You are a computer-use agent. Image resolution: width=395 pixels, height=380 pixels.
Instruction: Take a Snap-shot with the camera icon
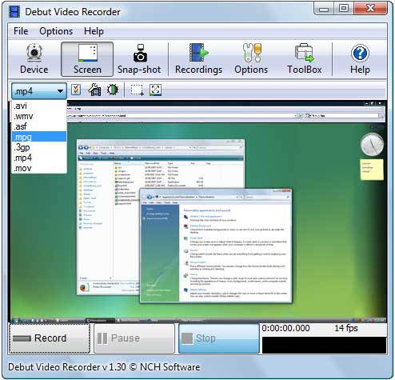pyautogui.click(x=139, y=59)
